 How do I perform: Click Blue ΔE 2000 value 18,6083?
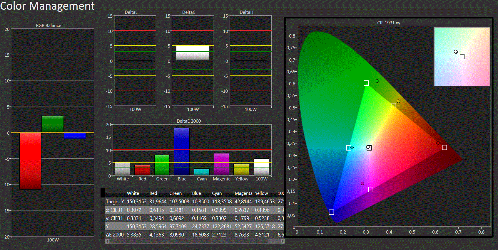200,235
